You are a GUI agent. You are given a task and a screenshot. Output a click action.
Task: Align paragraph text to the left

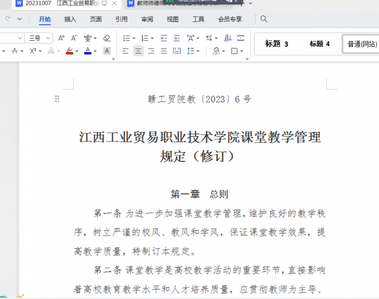[125, 51]
